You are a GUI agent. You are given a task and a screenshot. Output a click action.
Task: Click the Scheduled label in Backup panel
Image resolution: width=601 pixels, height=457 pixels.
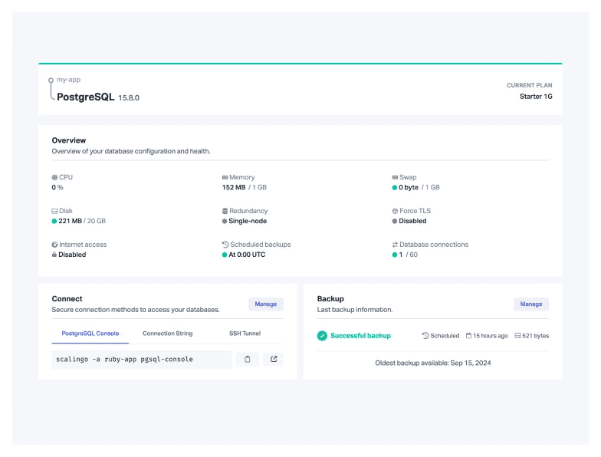[445, 336]
